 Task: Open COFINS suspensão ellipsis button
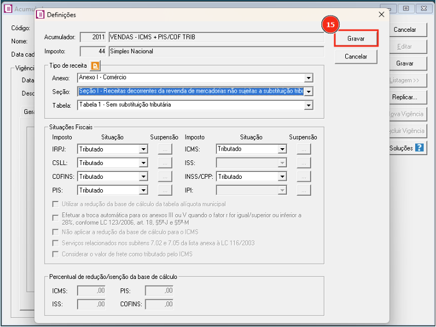[165, 177]
